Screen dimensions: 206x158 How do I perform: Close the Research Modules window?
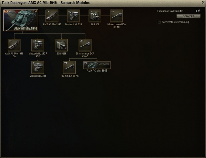coord(203,2)
